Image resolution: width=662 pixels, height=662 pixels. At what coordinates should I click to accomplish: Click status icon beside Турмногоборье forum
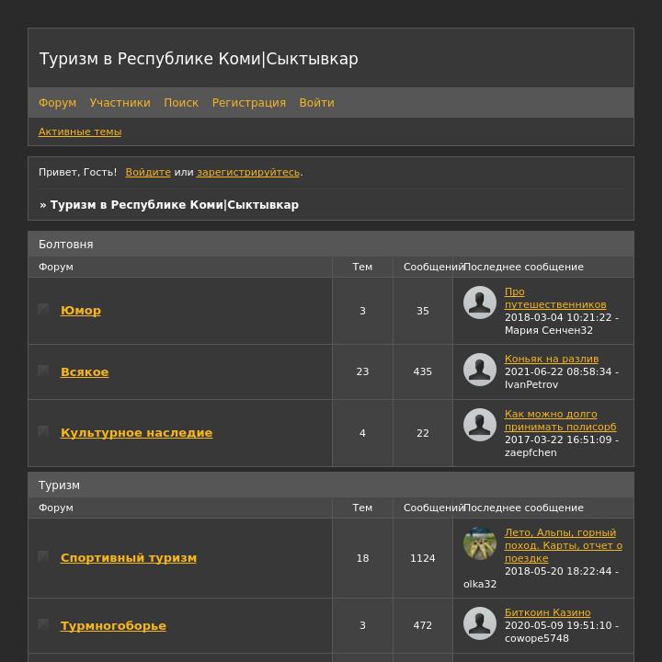(43, 625)
